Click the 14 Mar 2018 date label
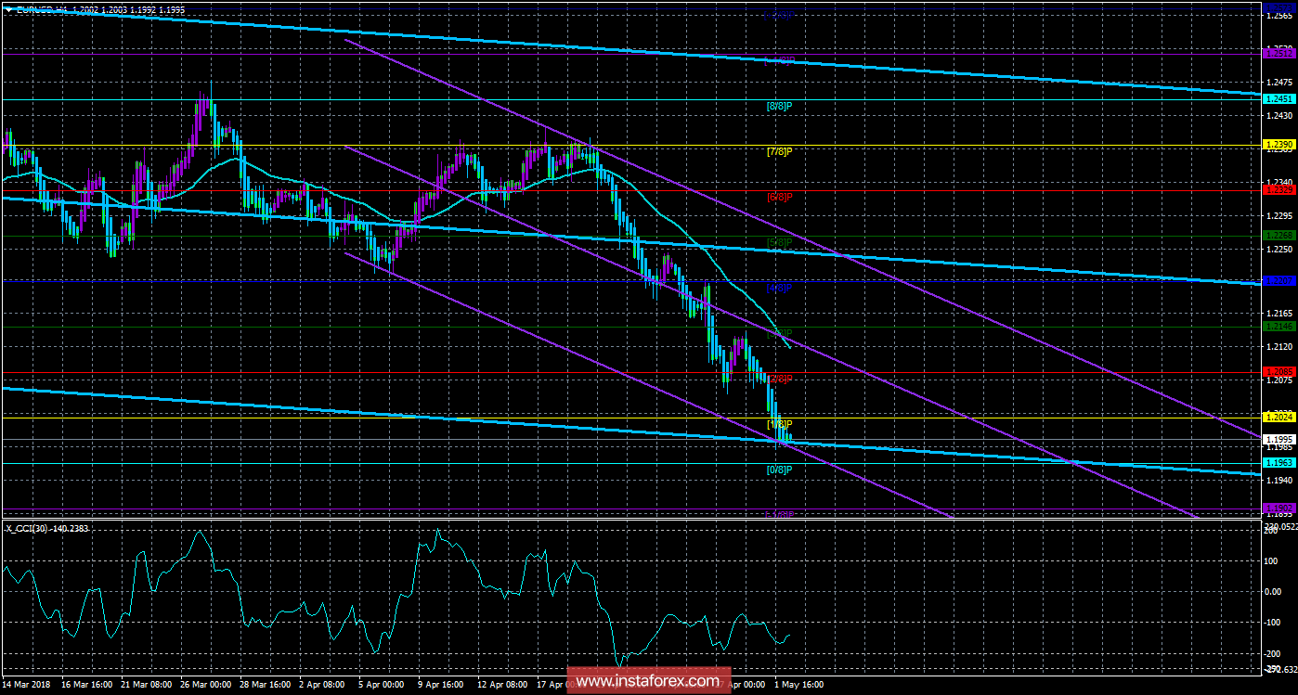 click(26, 686)
